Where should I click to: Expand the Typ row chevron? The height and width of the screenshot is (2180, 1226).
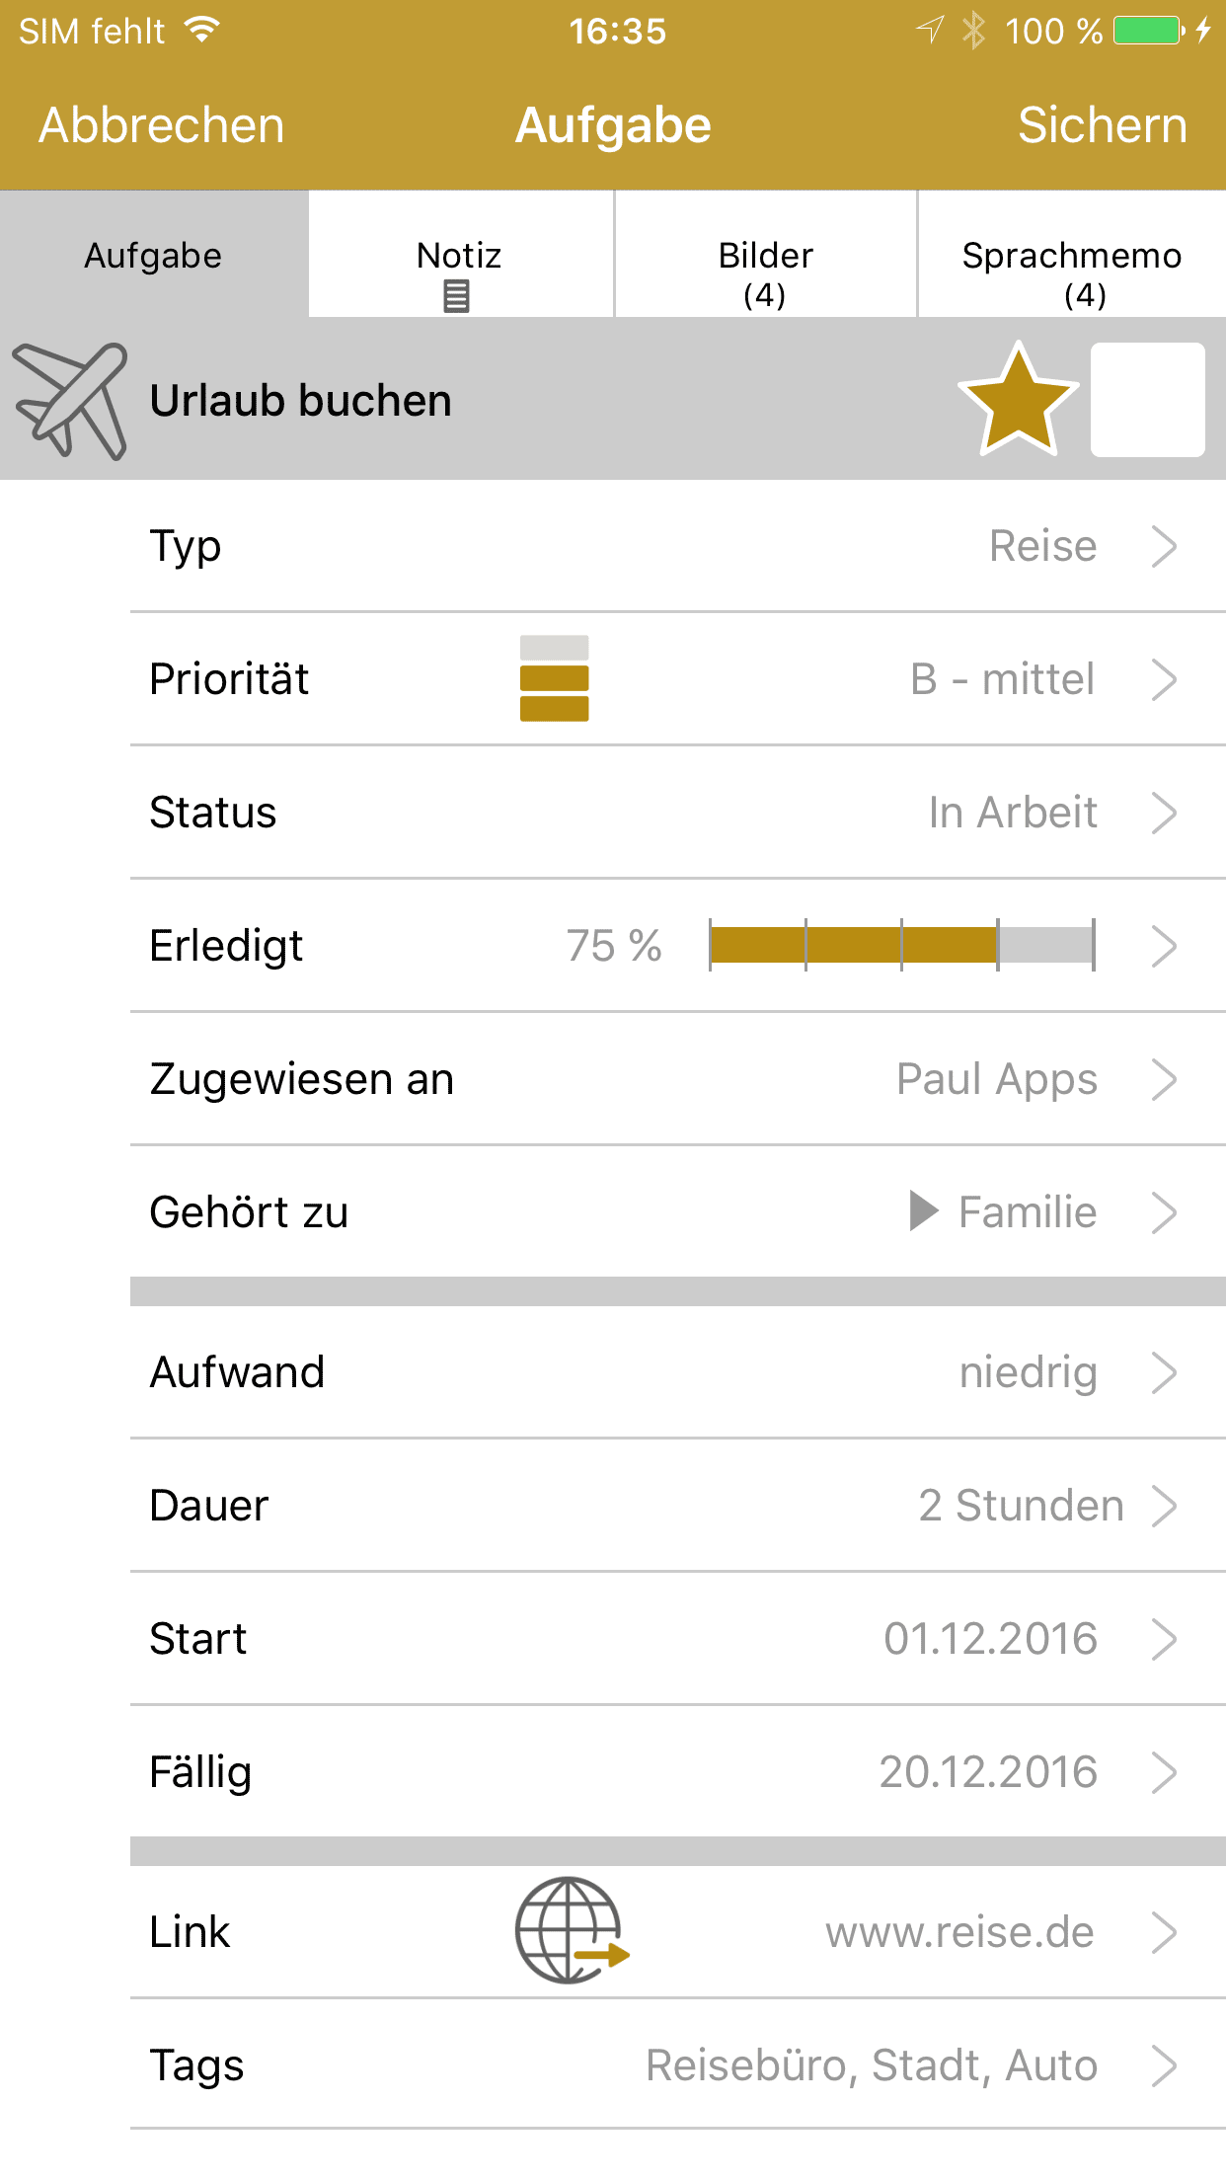click(1165, 546)
